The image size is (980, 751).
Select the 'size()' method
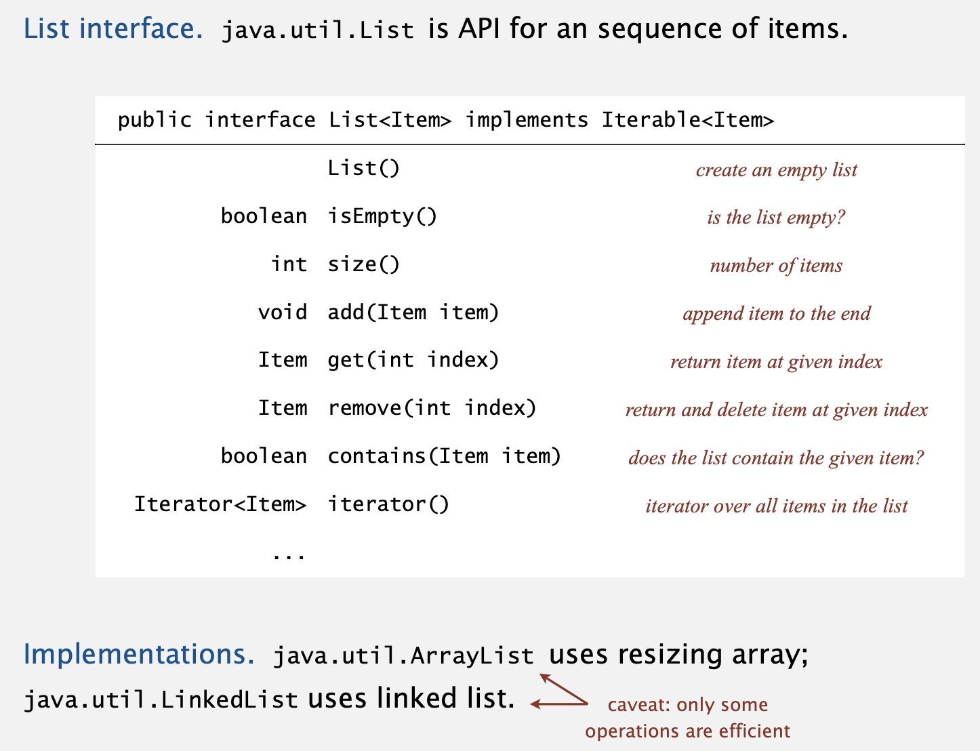(x=364, y=264)
